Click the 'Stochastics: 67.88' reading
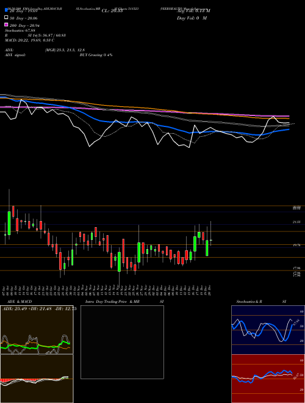 (x=20, y=31)
